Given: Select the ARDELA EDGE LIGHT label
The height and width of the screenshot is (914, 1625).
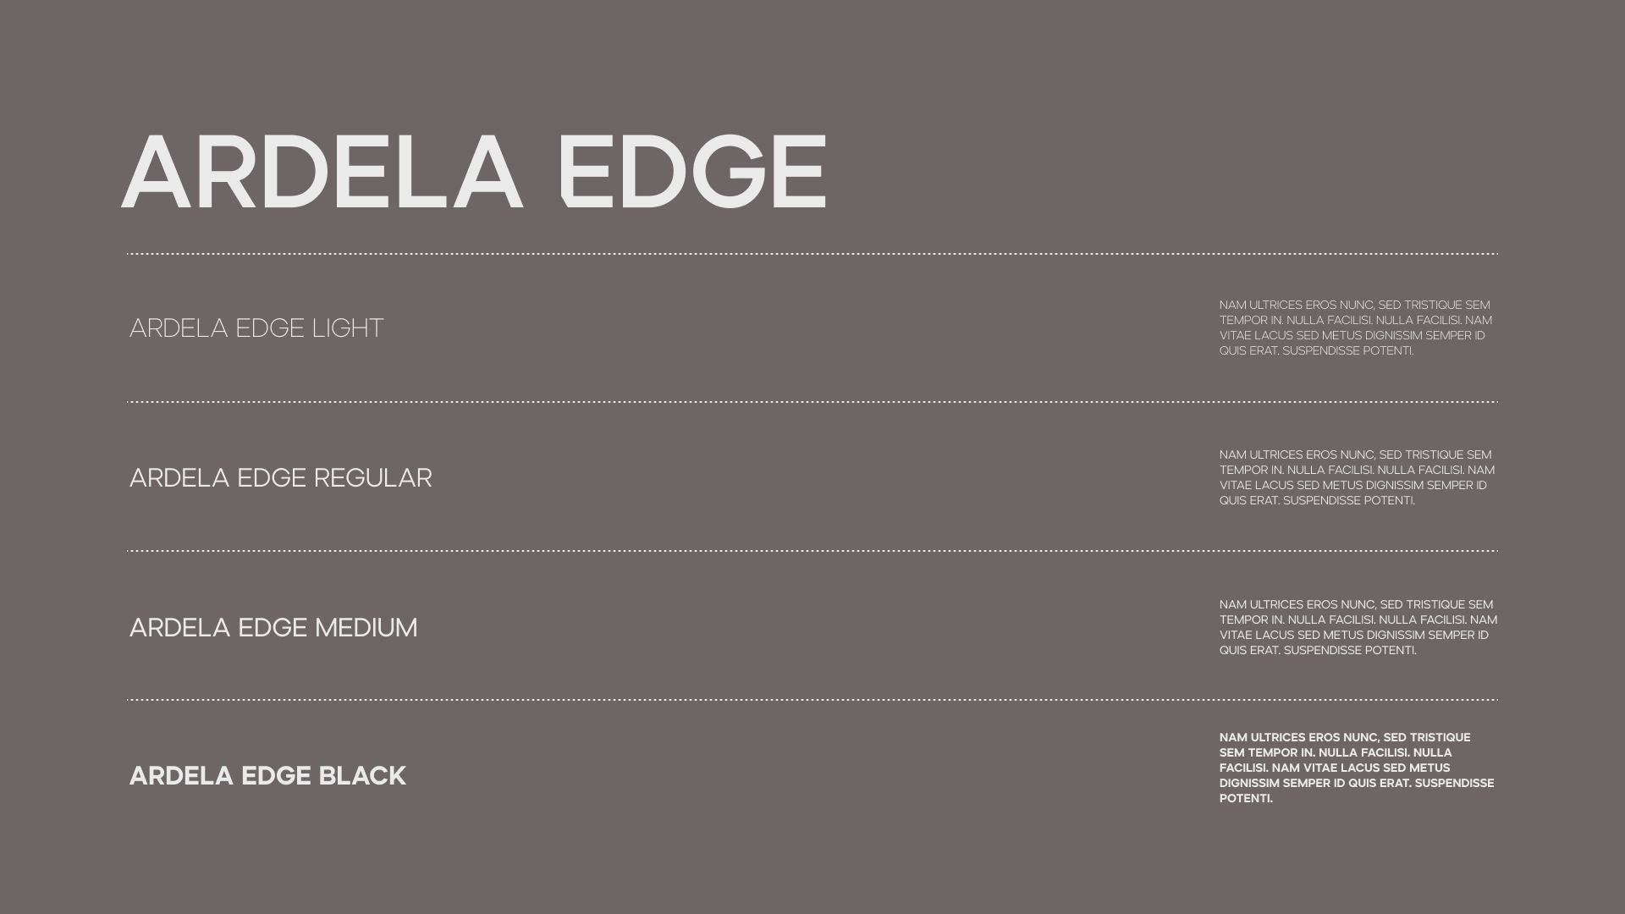Looking at the screenshot, I should pos(256,328).
